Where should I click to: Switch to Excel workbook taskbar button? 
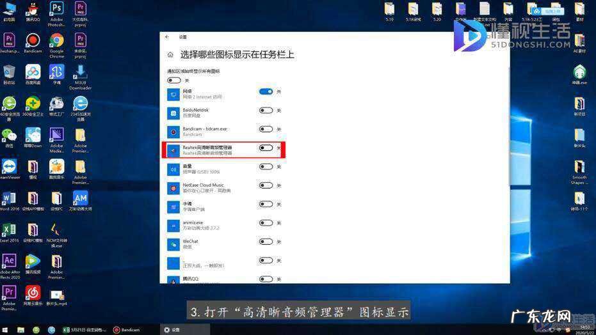tap(85, 330)
